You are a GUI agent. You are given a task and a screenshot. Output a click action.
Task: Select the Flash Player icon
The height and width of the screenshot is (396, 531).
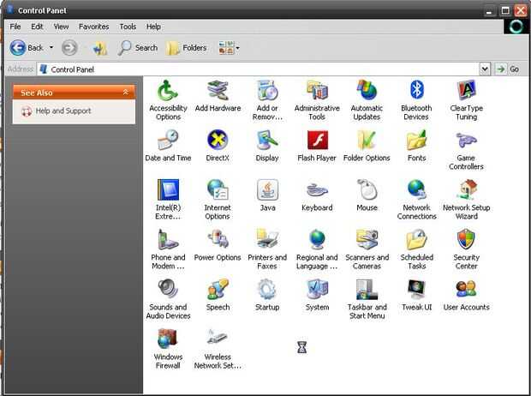coord(317,141)
